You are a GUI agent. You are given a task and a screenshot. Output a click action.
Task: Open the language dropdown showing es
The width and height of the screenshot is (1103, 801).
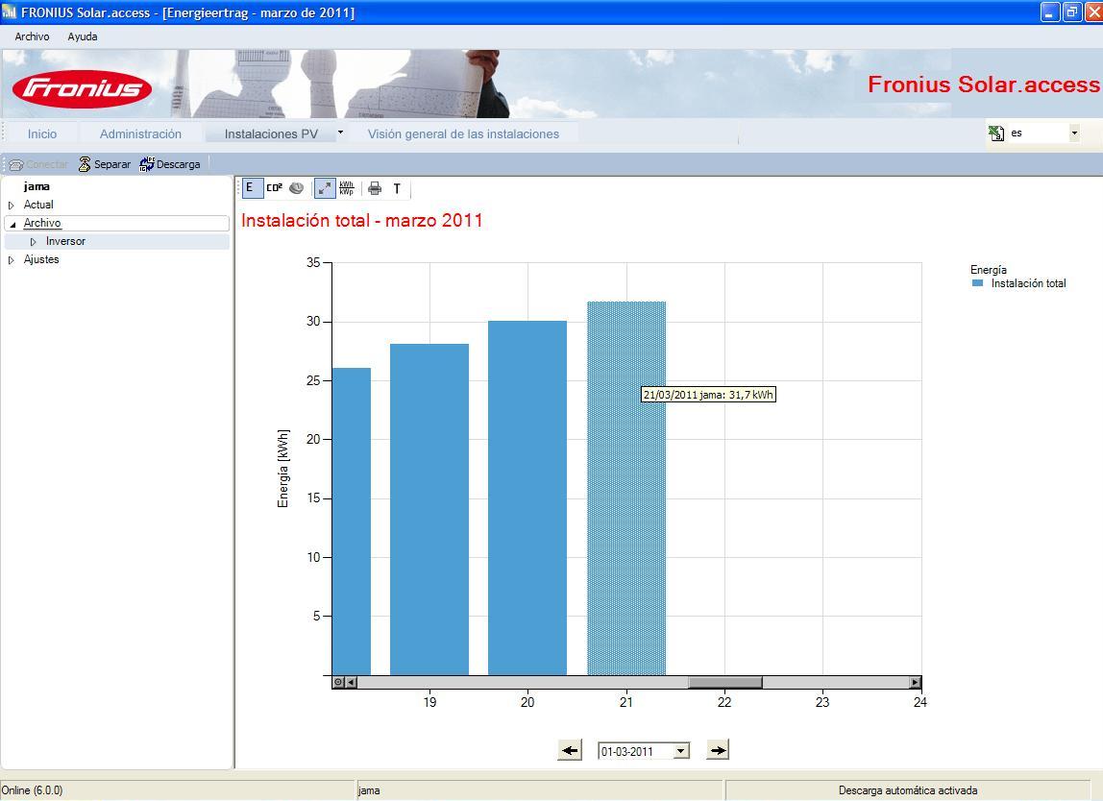(1074, 133)
